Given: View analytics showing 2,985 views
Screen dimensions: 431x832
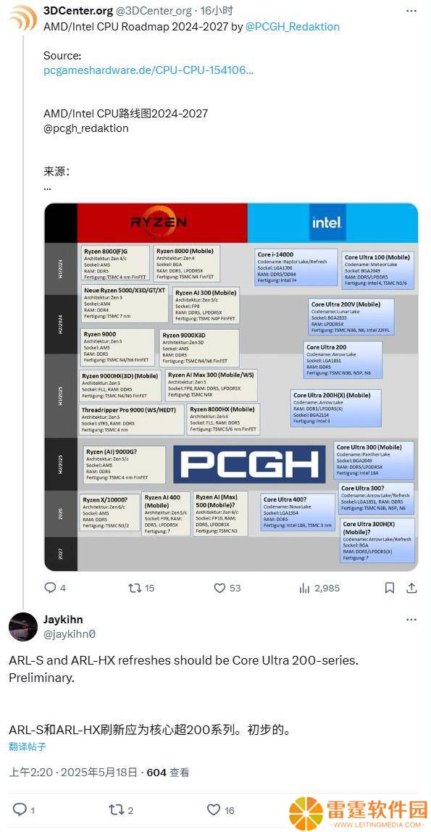Looking at the screenshot, I should (319, 588).
